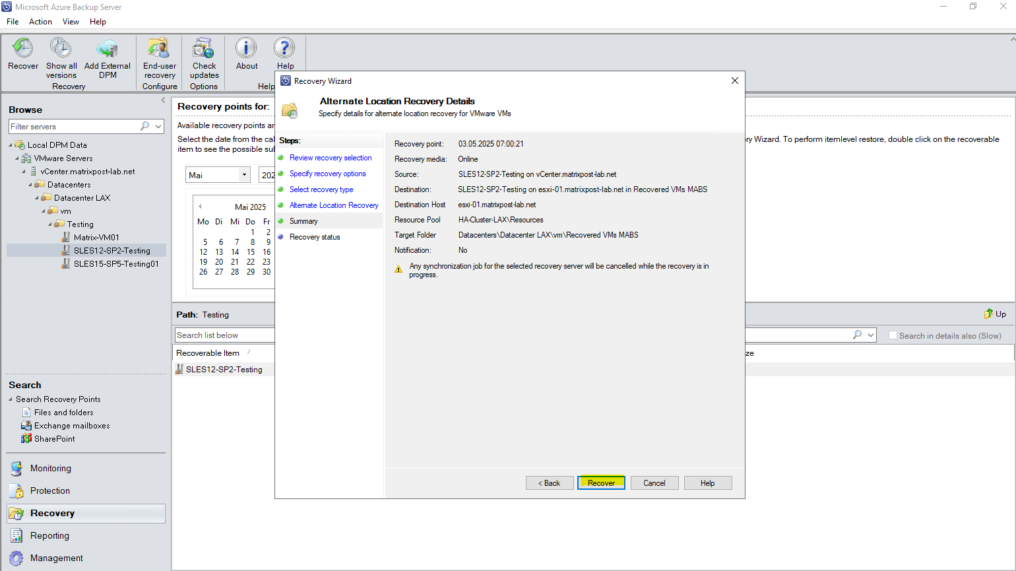This screenshot has height=571, width=1016.
Task: Select Recovery status step
Action: [315, 237]
